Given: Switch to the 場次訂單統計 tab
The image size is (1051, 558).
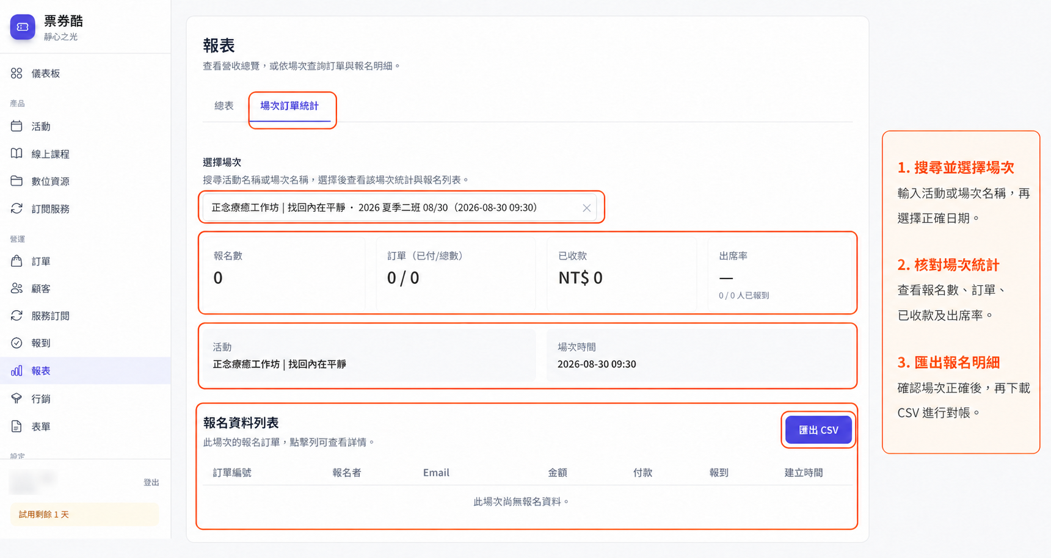Looking at the screenshot, I should (289, 106).
